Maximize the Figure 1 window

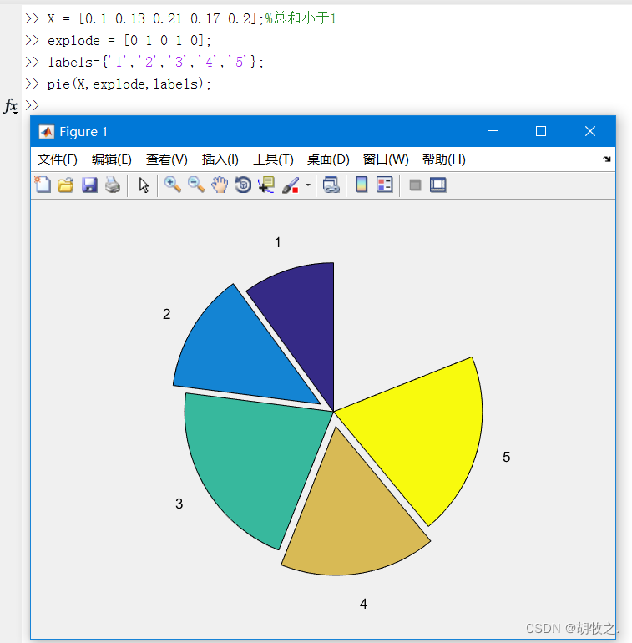[541, 131]
